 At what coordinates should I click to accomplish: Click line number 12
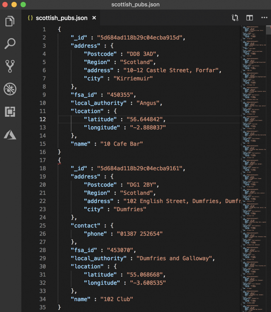(x=43, y=119)
